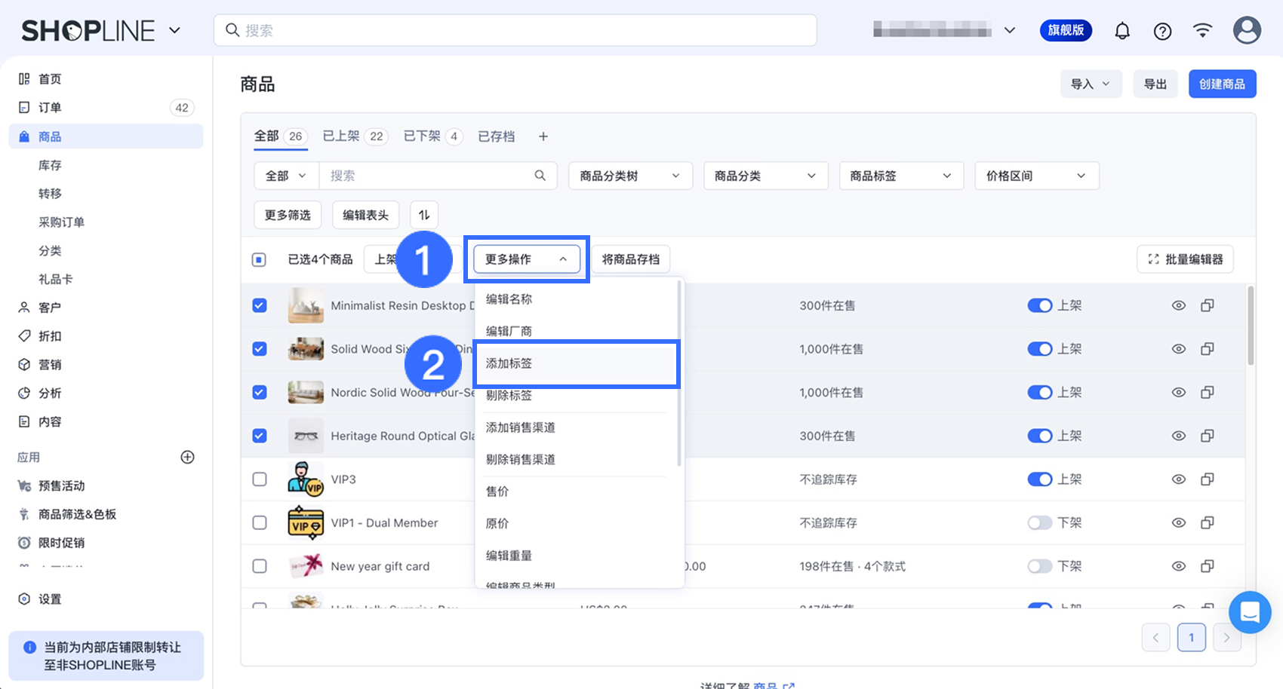Screen dimensions: 1283x689
Task: Add a new view tab with plus
Action: 543,136
